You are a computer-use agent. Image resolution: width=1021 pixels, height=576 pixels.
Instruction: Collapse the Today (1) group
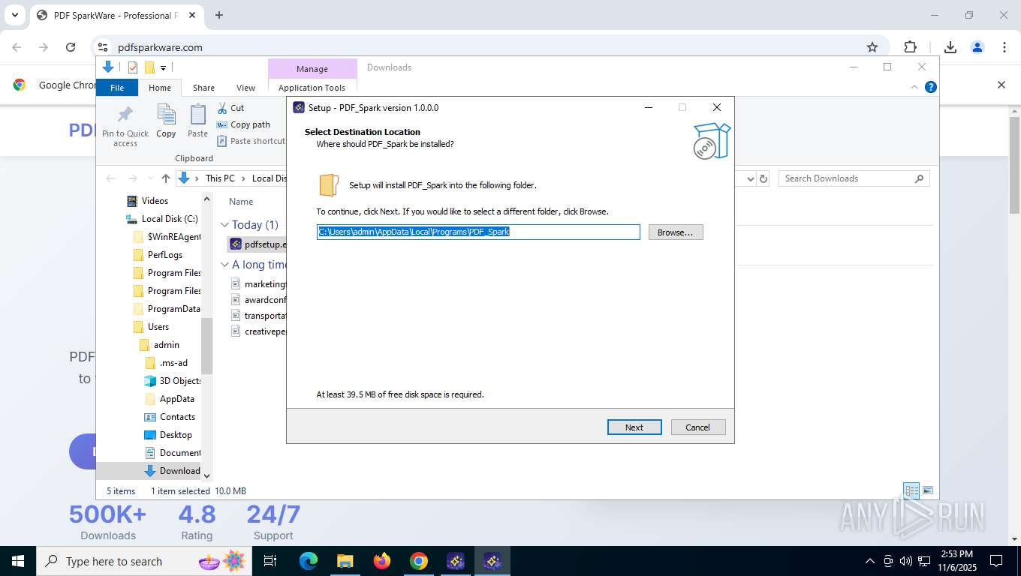click(224, 225)
